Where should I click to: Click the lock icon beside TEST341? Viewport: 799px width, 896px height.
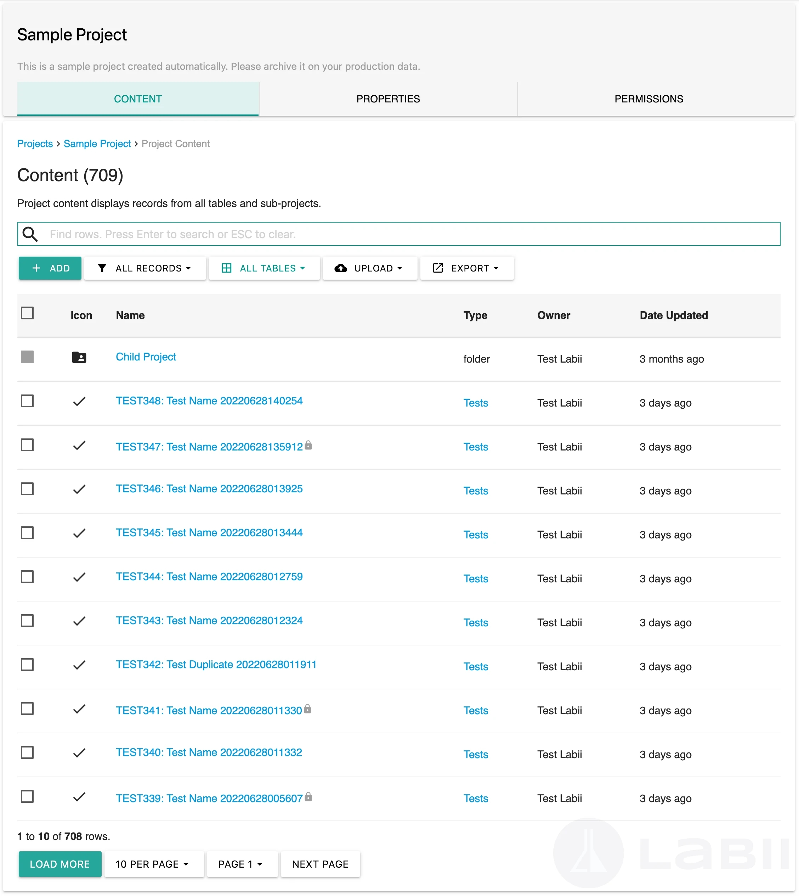(x=307, y=709)
